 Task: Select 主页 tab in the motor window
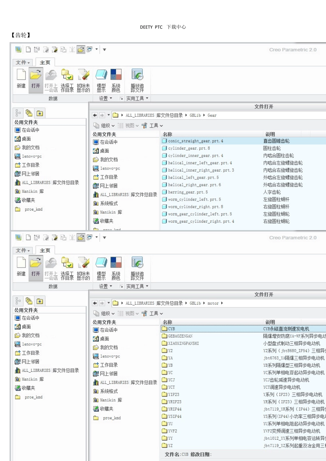[x=45, y=250]
